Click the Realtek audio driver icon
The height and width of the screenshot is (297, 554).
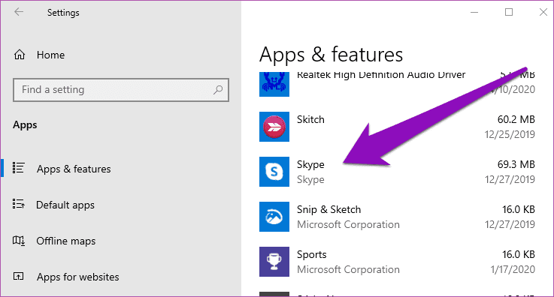click(x=274, y=84)
